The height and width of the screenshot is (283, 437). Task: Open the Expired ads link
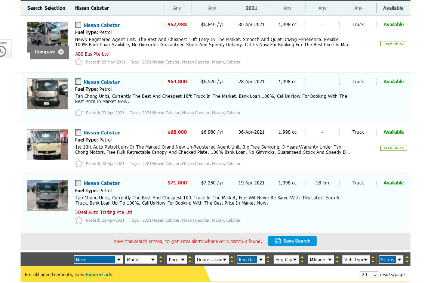click(99, 275)
